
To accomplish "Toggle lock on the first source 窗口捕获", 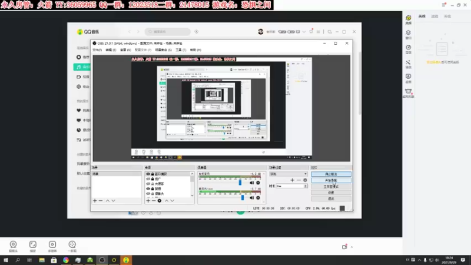I will (x=152, y=174).
